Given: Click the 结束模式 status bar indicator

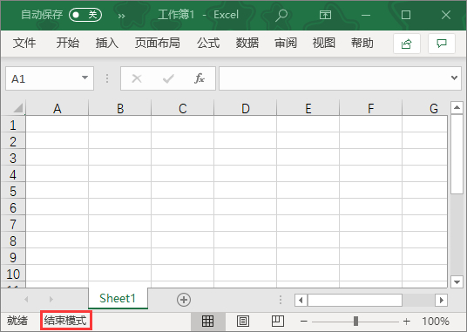Looking at the screenshot, I should click(x=65, y=321).
